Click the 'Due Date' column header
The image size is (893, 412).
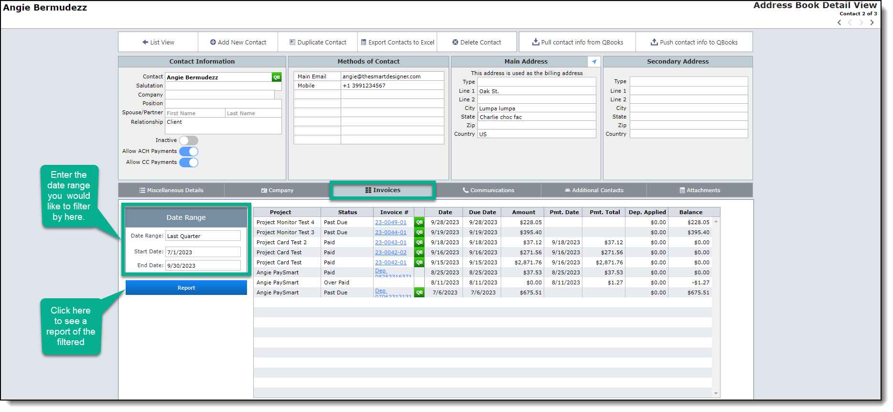tap(482, 212)
